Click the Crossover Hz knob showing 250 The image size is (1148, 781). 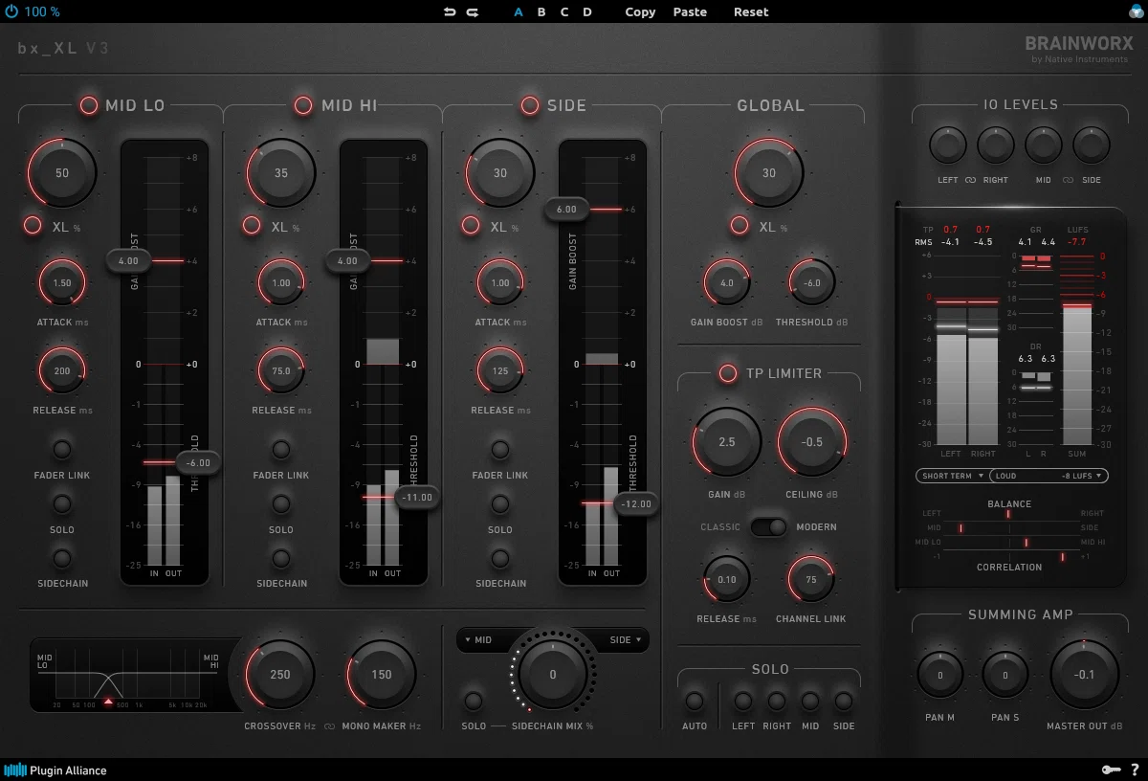pos(280,675)
